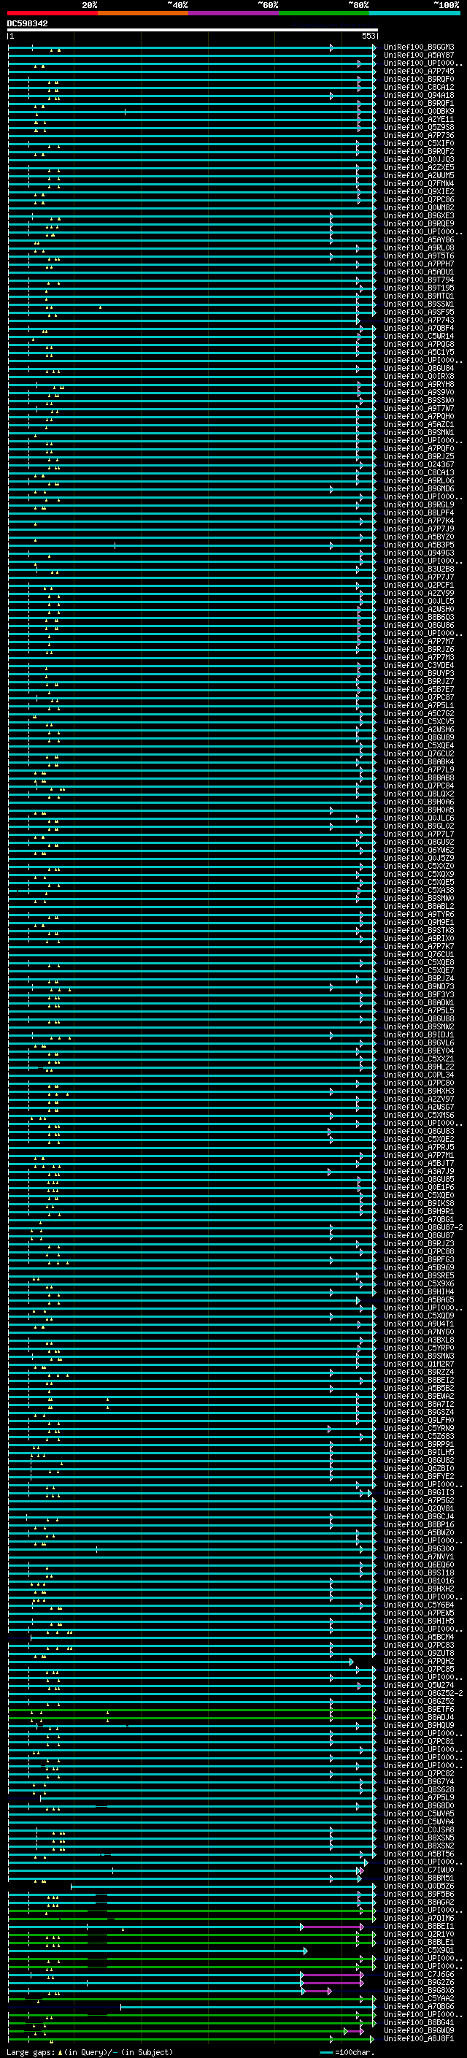Open hit UniRef100_O24367

pyautogui.click(x=418, y=465)
